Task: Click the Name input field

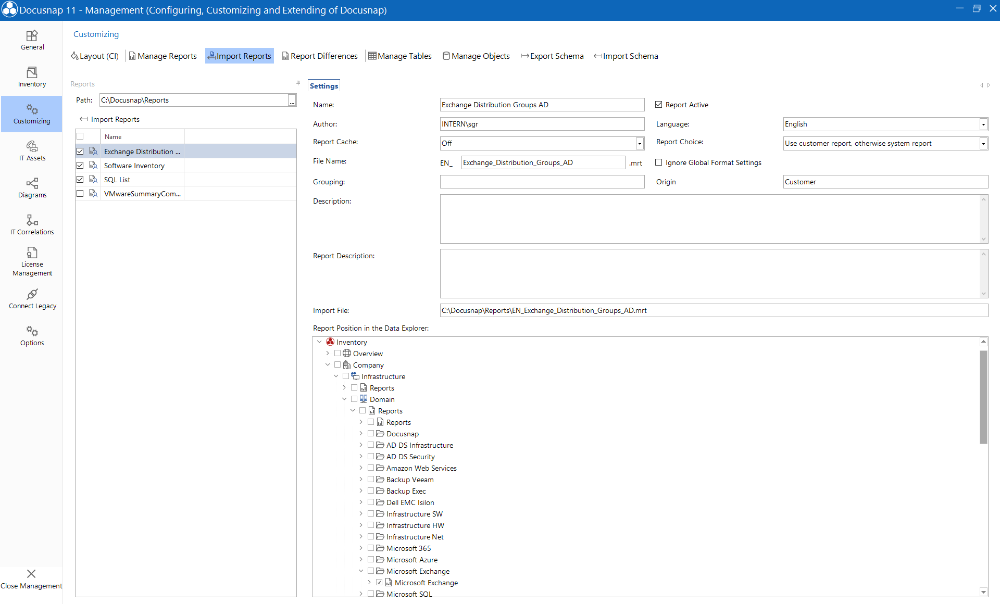Action: tap(542, 104)
